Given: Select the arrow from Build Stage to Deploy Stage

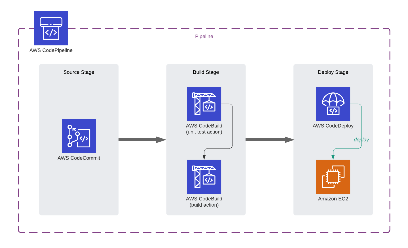Looking at the screenshot, I should [270, 140].
